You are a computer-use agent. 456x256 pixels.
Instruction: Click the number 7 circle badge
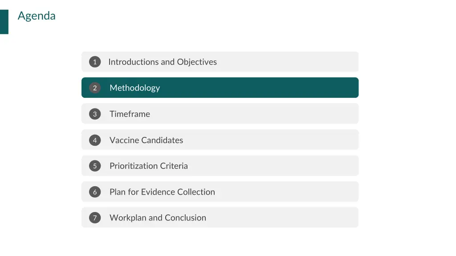pyautogui.click(x=95, y=218)
